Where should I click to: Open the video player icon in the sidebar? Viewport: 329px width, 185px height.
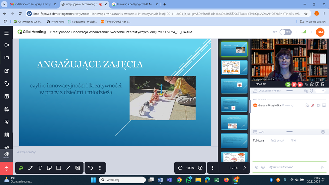tap(6, 96)
